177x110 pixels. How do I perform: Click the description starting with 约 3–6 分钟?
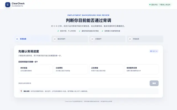coord(88,26)
